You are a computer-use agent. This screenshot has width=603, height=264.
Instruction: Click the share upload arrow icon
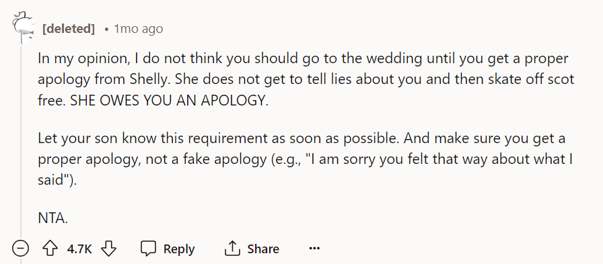(232, 249)
